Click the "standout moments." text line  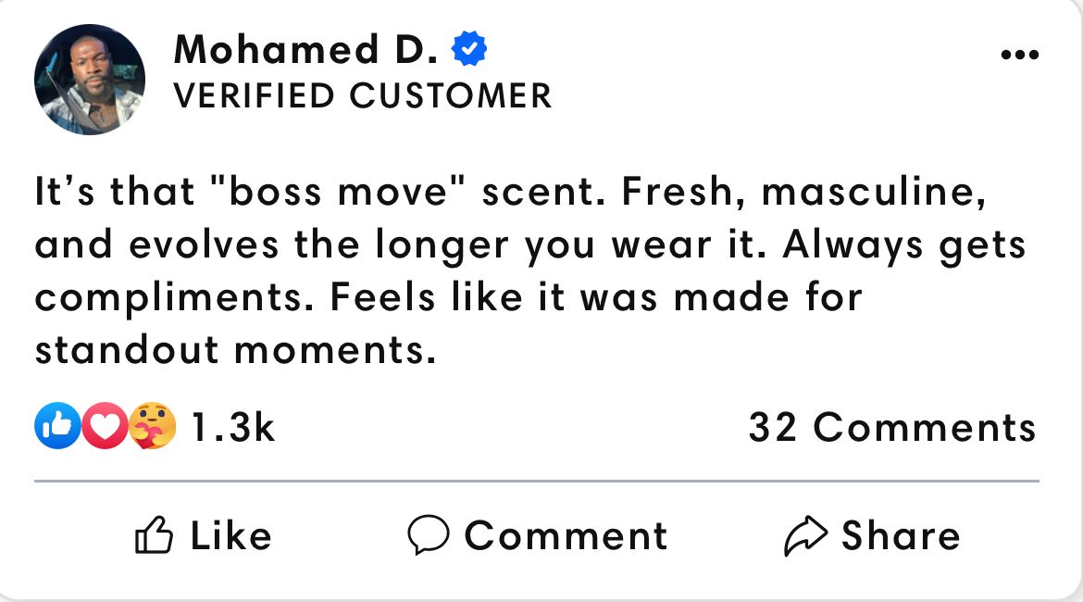(235, 350)
